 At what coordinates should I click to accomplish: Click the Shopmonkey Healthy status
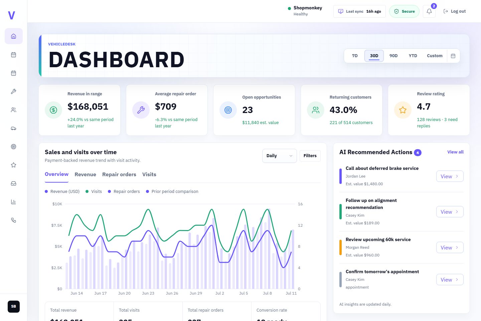click(305, 11)
